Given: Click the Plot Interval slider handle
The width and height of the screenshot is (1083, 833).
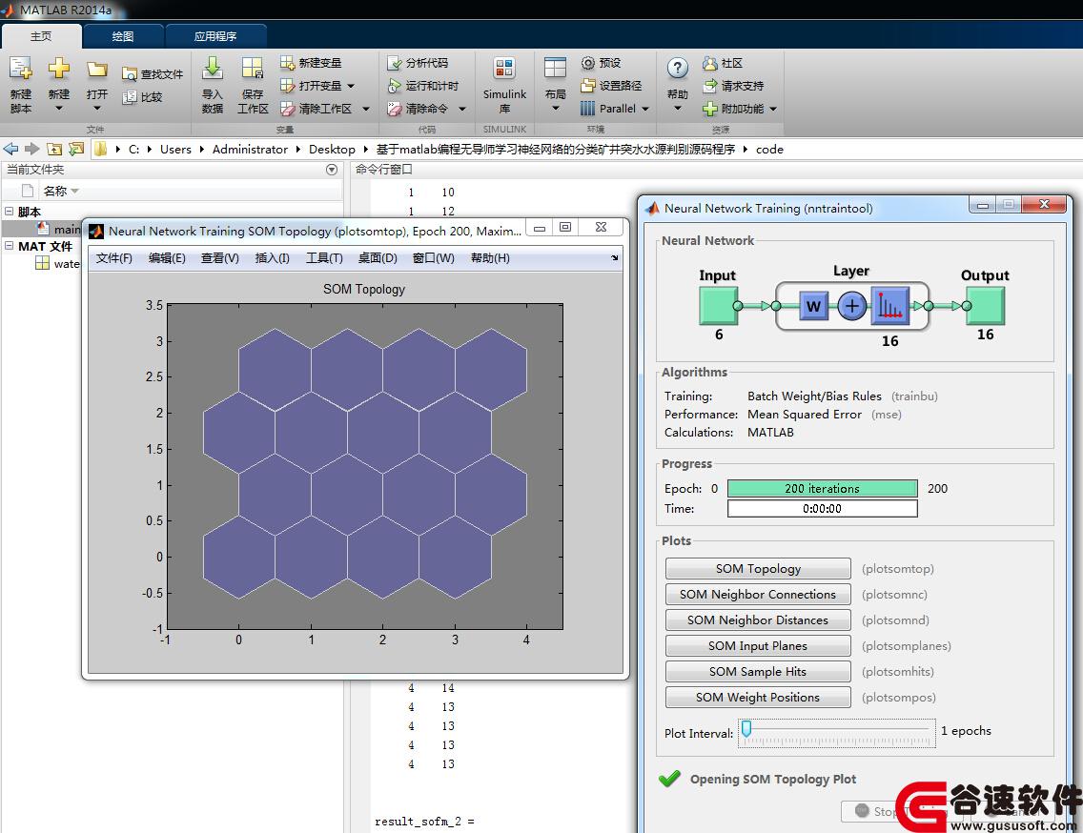Looking at the screenshot, I should click(746, 729).
